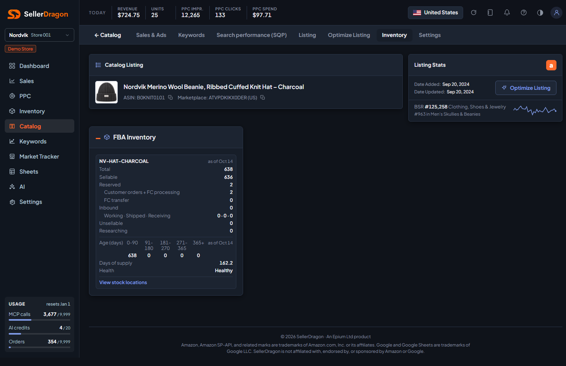Click the Catalog Listing list icon
Image resolution: width=566 pixels, height=366 pixels.
pos(98,65)
